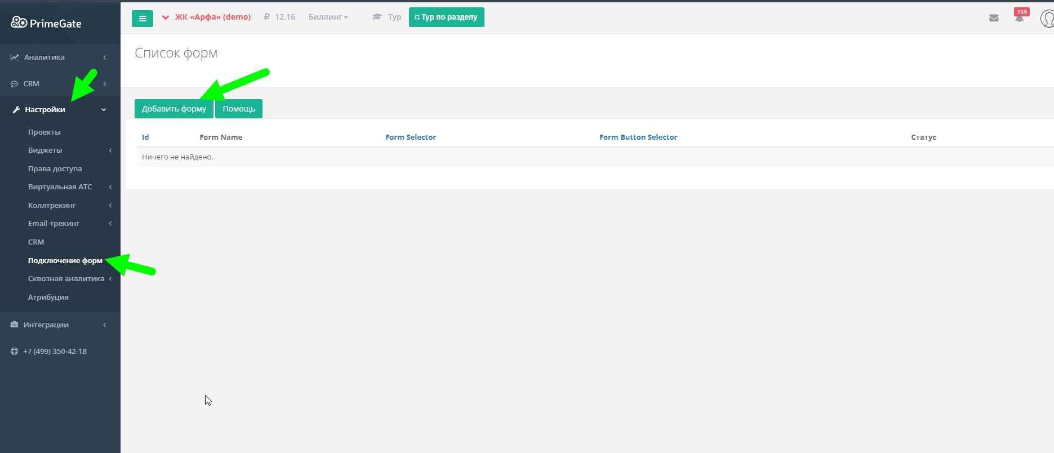Viewport: 1054px width, 453px height.
Task: Click the Аналитика chart icon
Action: point(15,57)
